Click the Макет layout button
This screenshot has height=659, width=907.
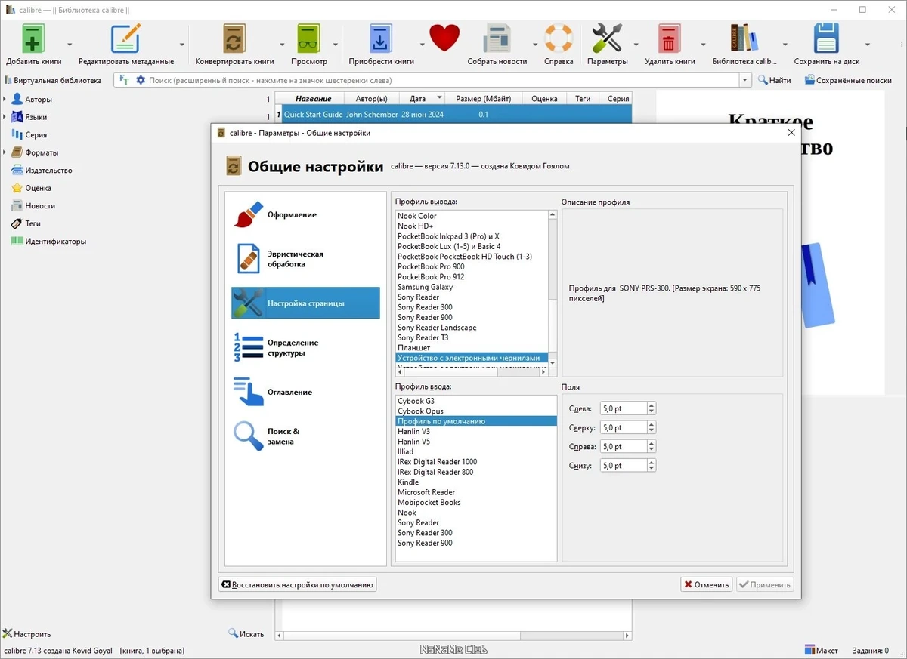click(x=821, y=650)
